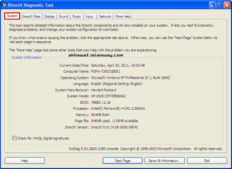The image size is (232, 169).
Task: Go to the Sound tab
Action: pos(64,17)
